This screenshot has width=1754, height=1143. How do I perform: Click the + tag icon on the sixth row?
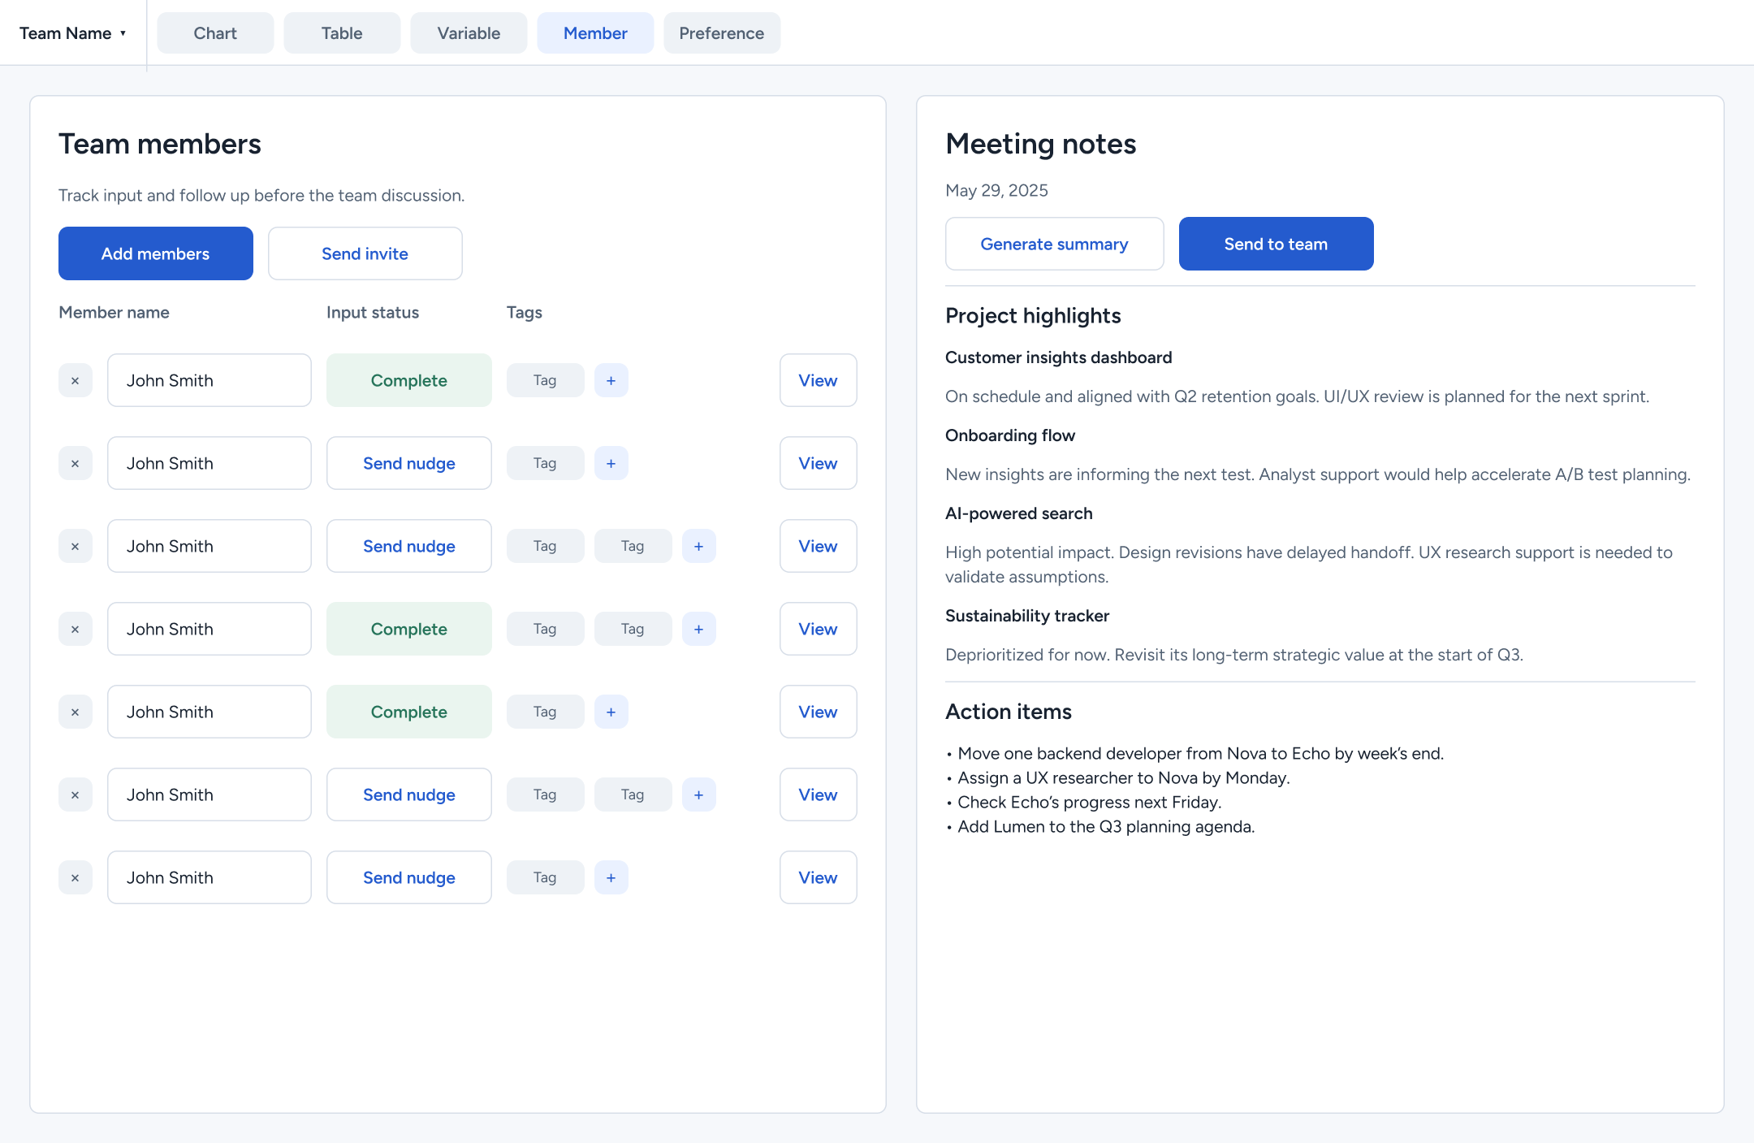click(699, 794)
